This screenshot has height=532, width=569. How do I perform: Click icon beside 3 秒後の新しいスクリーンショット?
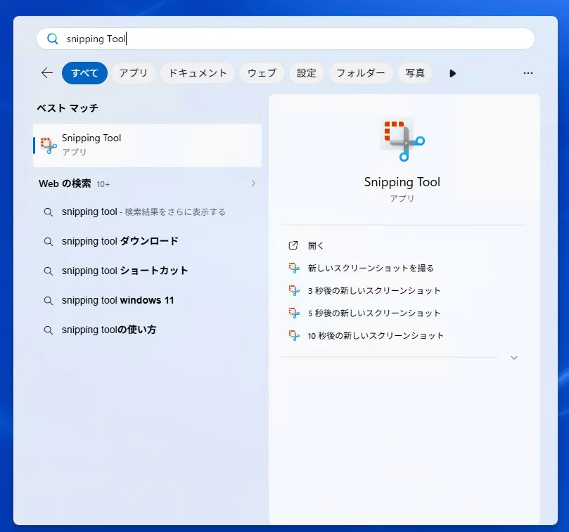tap(294, 290)
